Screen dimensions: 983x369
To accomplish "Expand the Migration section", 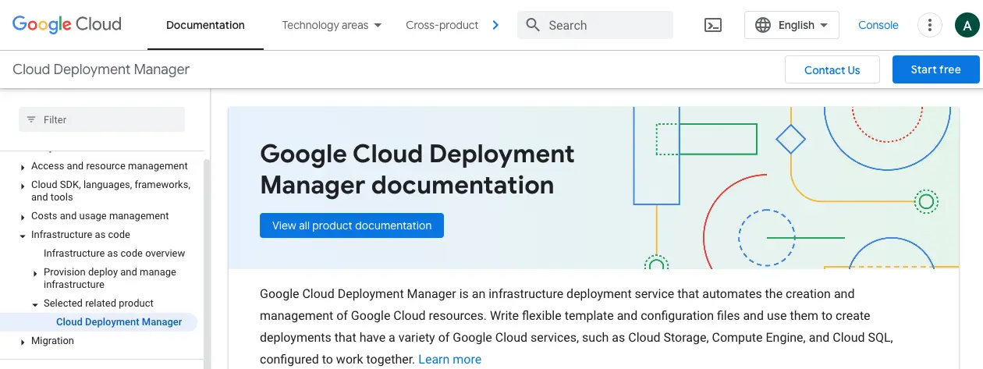I will [x=23, y=342].
